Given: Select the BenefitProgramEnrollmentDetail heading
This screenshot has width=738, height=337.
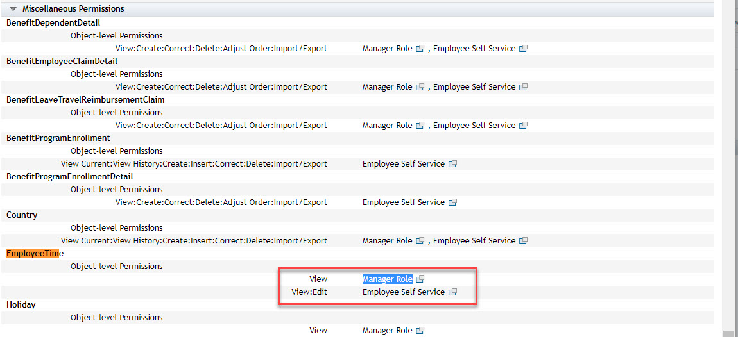Looking at the screenshot, I should tap(70, 176).
